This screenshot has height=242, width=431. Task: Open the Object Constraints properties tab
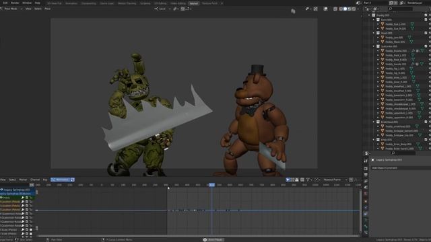coord(366,214)
